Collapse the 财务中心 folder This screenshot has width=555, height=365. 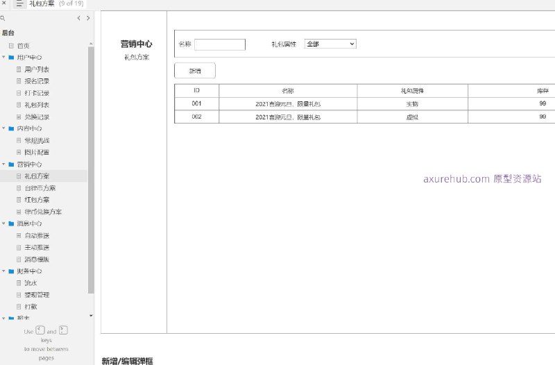[3, 271]
